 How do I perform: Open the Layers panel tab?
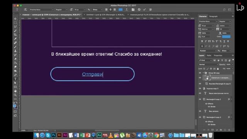coord(201,56)
